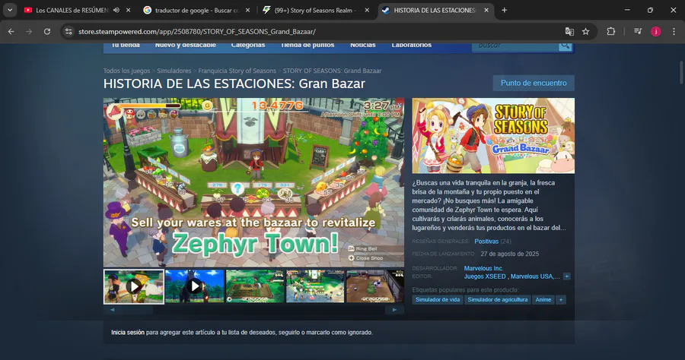
Task: Click the Story of Seasons header artwork
Action: [493, 135]
